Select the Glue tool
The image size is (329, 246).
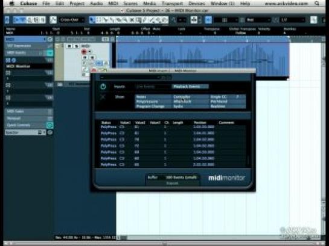coord(112,20)
